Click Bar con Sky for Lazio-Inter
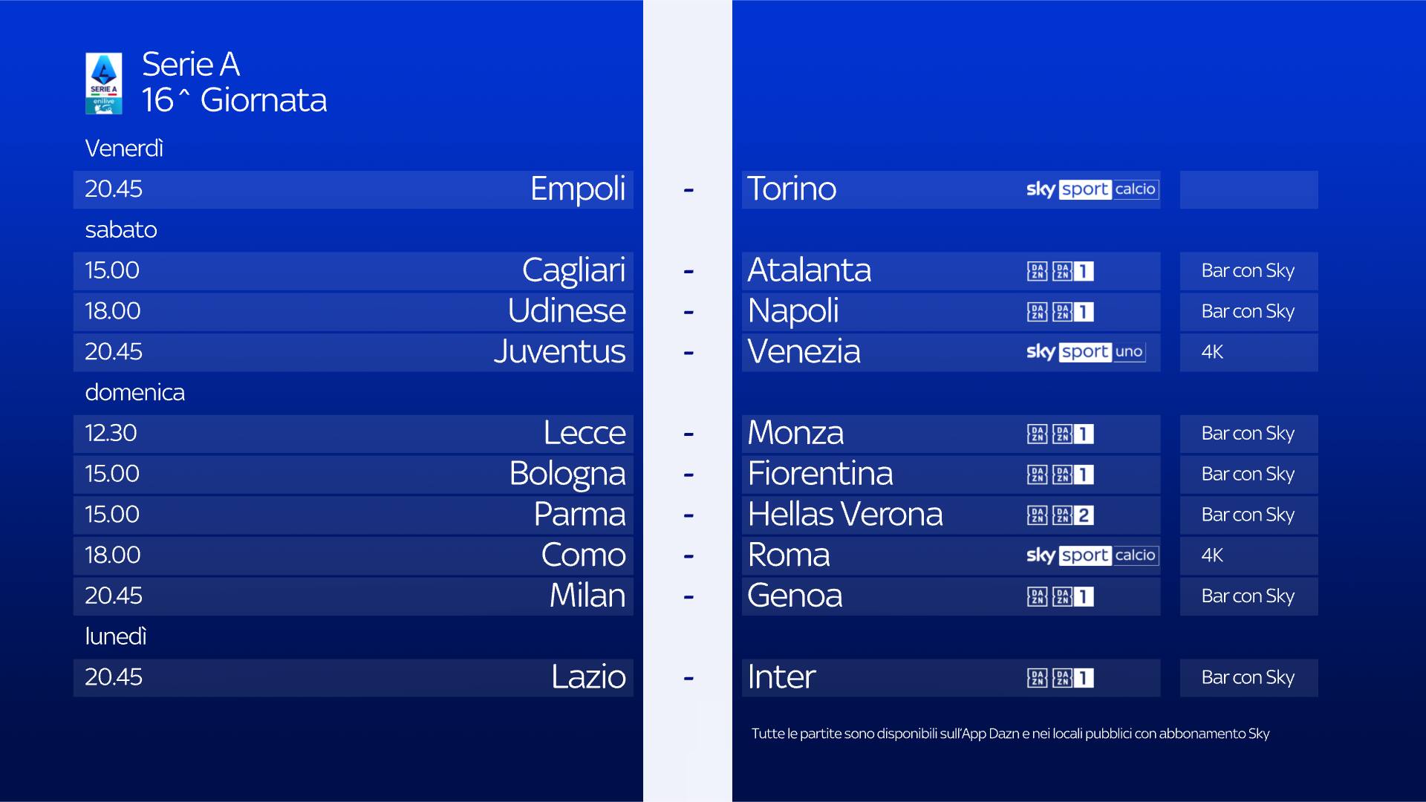The height and width of the screenshot is (802, 1426). click(x=1248, y=677)
